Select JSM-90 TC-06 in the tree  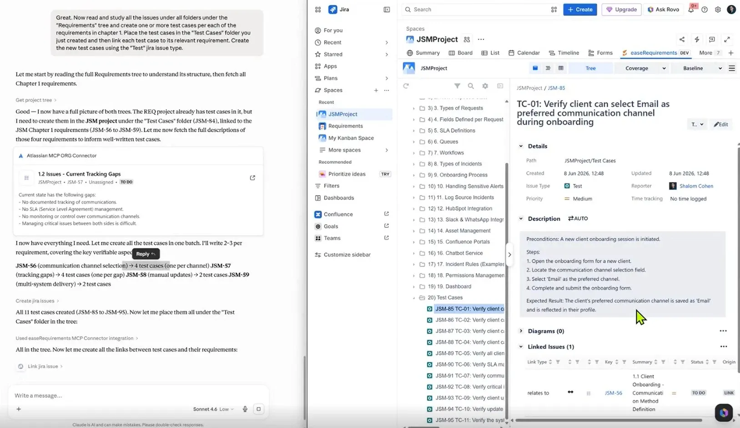tap(469, 364)
